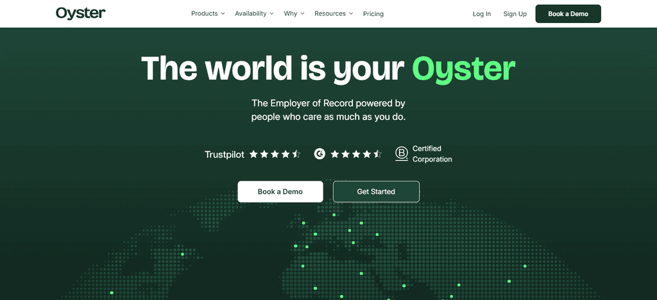This screenshot has width=657, height=300.
Task: Click Book a Demo in the header
Action: (568, 14)
